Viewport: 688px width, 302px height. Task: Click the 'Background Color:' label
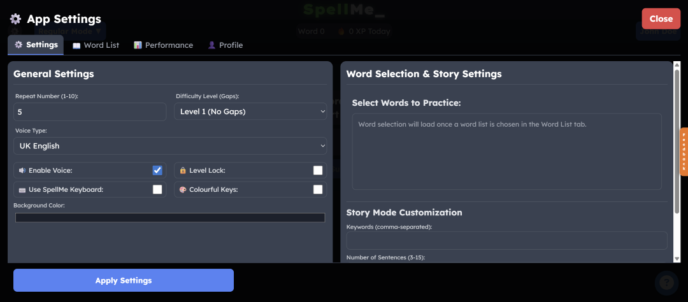click(x=39, y=205)
